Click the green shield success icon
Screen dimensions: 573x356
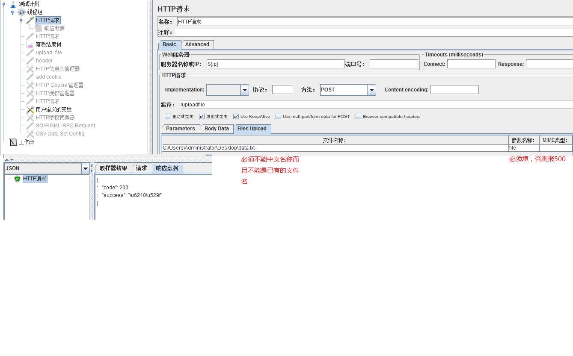18,179
